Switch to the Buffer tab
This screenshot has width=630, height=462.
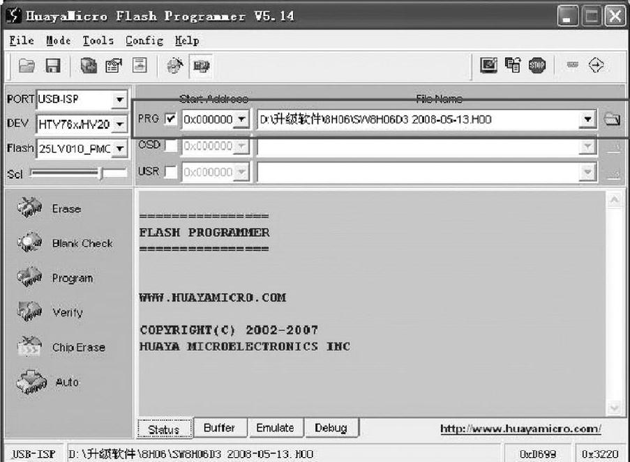click(219, 427)
